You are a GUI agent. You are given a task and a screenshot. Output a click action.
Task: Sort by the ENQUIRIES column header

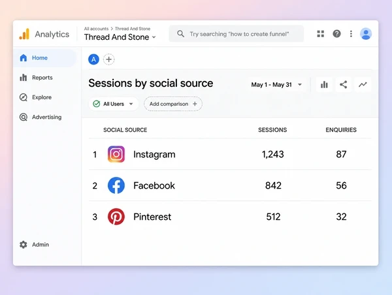coord(341,130)
